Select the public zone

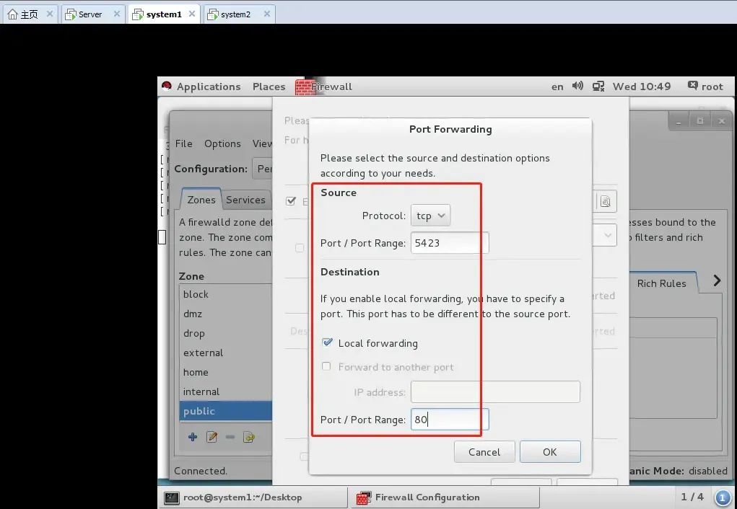(x=226, y=412)
